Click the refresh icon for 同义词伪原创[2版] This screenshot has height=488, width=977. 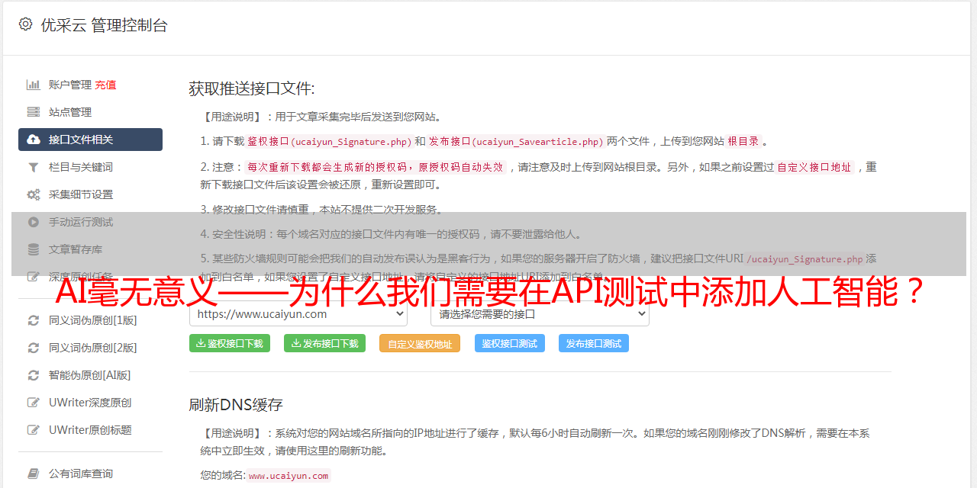(34, 348)
